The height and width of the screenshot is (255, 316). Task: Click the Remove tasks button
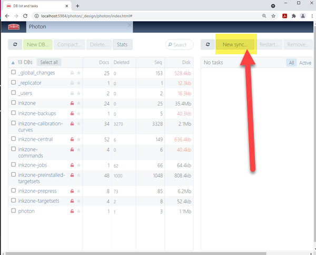tap(298, 44)
